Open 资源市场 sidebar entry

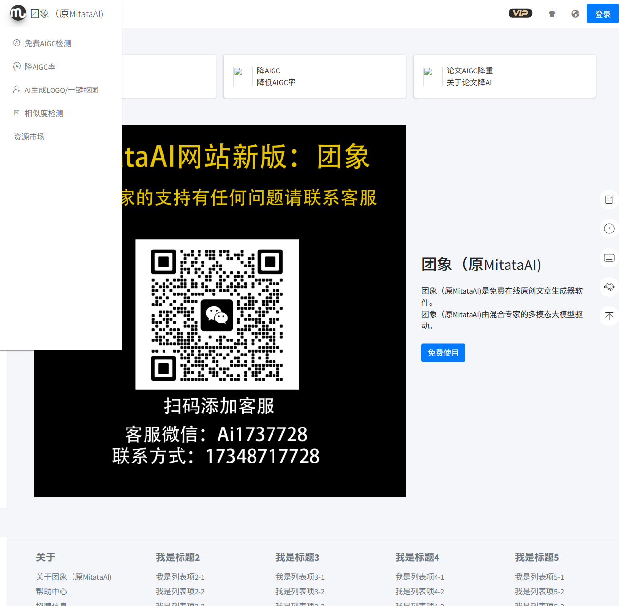29,137
